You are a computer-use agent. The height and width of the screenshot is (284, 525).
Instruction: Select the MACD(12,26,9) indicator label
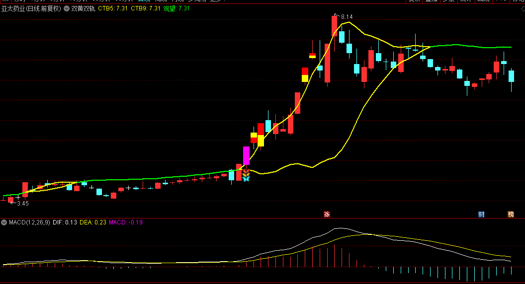[29, 222]
